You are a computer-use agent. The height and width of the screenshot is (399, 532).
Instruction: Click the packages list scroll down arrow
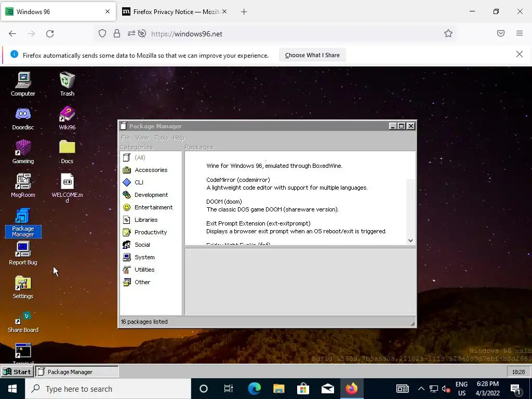tap(410, 241)
